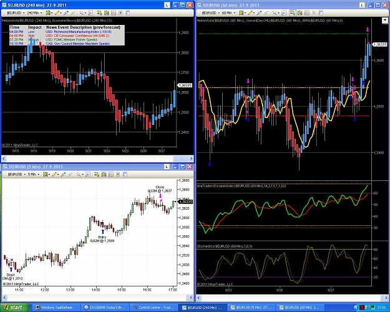Expand the $EURUSD instrument selector in 240 Min chart
The width and height of the screenshot is (390, 312).
tap(16, 12)
